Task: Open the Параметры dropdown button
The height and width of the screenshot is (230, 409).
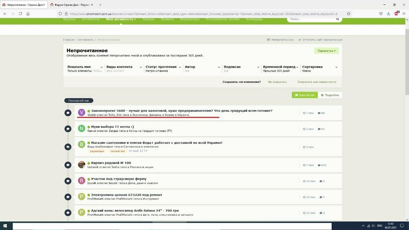Action: [x=326, y=51]
